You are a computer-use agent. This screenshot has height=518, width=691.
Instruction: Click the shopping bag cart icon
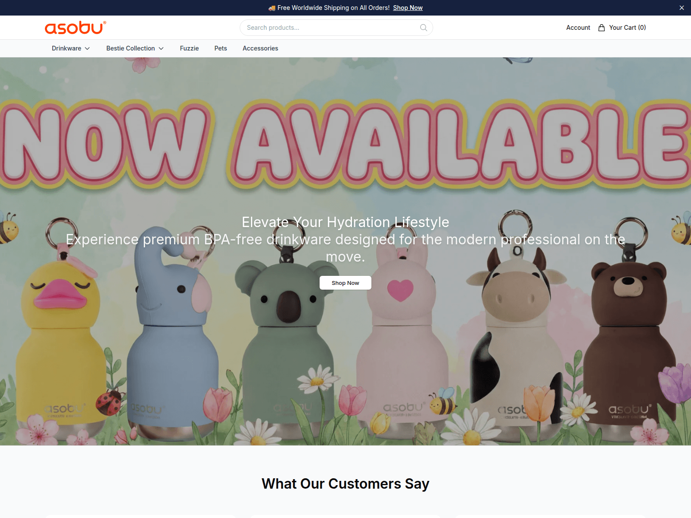(x=601, y=28)
